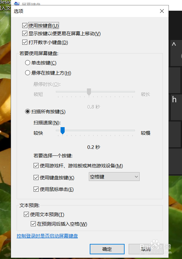Select the 扫描所有按键(S) radio option
The image size is (182, 259).
coord(28,111)
